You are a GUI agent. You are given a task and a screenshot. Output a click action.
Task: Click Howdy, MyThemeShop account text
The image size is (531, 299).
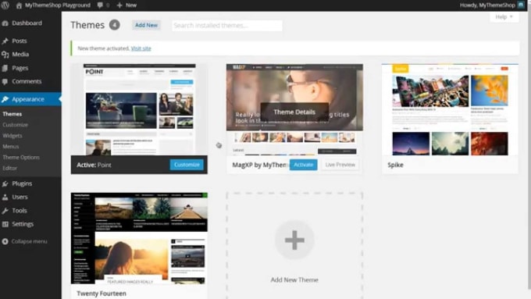pyautogui.click(x=487, y=5)
